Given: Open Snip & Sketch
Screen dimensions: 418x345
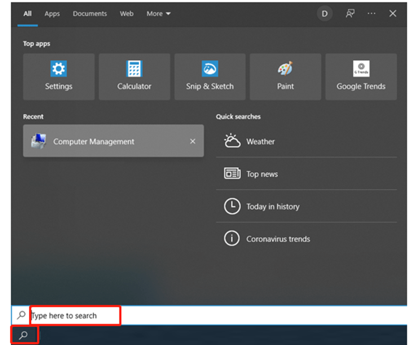Looking at the screenshot, I should (x=209, y=76).
